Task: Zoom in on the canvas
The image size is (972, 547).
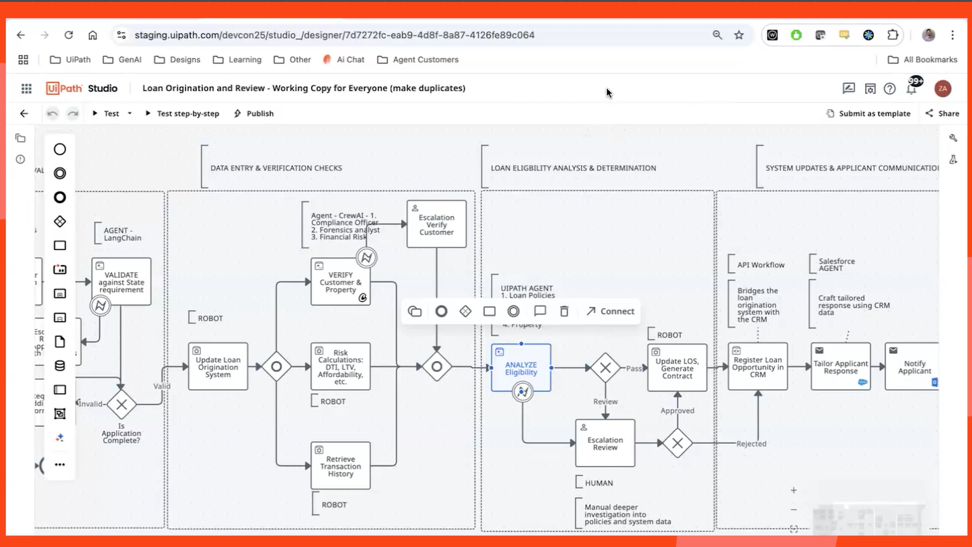Action: pyautogui.click(x=794, y=490)
